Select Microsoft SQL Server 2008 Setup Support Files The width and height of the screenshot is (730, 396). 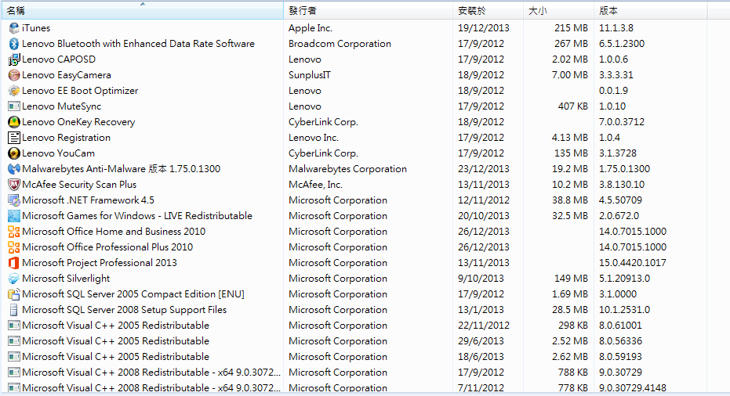pyautogui.click(x=354, y=310)
